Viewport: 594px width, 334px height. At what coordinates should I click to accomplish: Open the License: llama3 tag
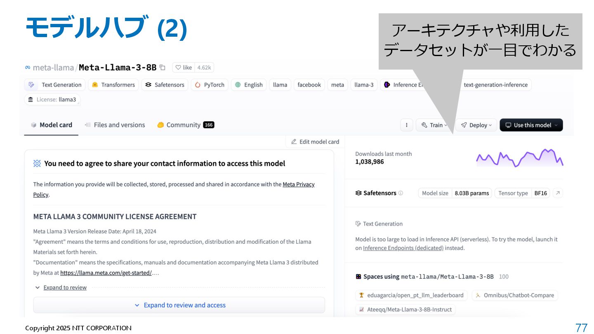tap(52, 99)
